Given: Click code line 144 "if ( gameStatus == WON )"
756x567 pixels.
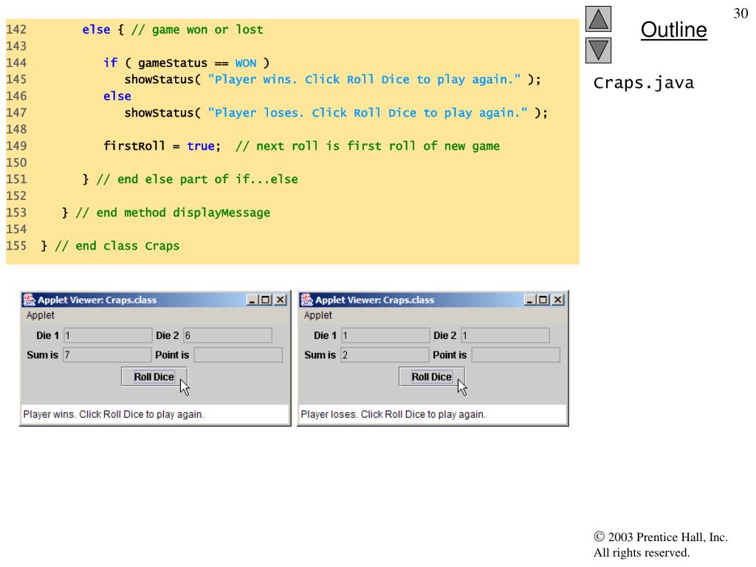Looking at the screenshot, I should [x=186, y=63].
